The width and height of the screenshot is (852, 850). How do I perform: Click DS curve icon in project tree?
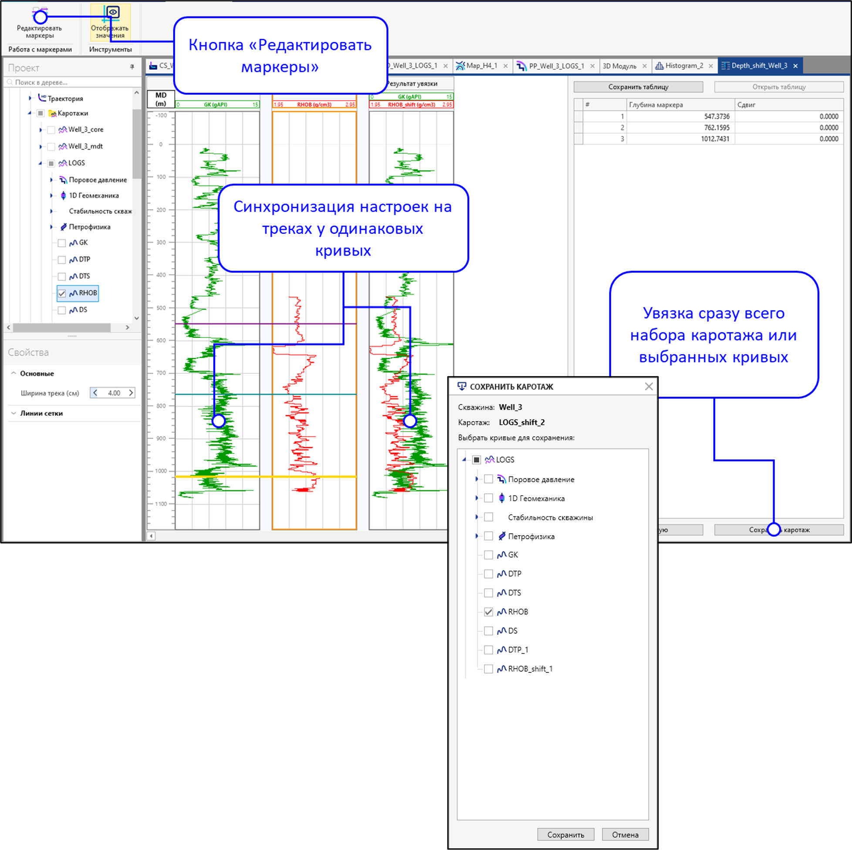73,310
